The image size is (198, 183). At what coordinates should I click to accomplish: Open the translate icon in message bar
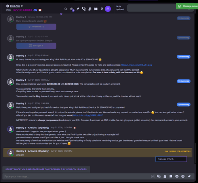pyautogui.click(x=159, y=176)
